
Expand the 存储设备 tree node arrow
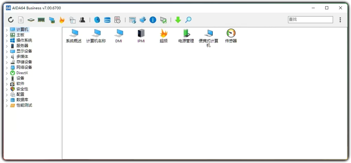point(7,62)
